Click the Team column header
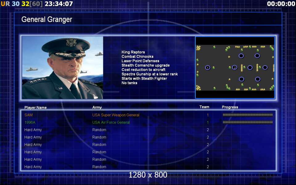296x185 pixels. click(x=204, y=107)
